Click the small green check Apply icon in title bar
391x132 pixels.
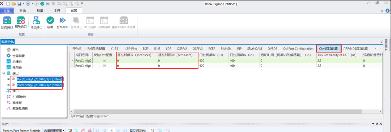(x=42, y=4)
